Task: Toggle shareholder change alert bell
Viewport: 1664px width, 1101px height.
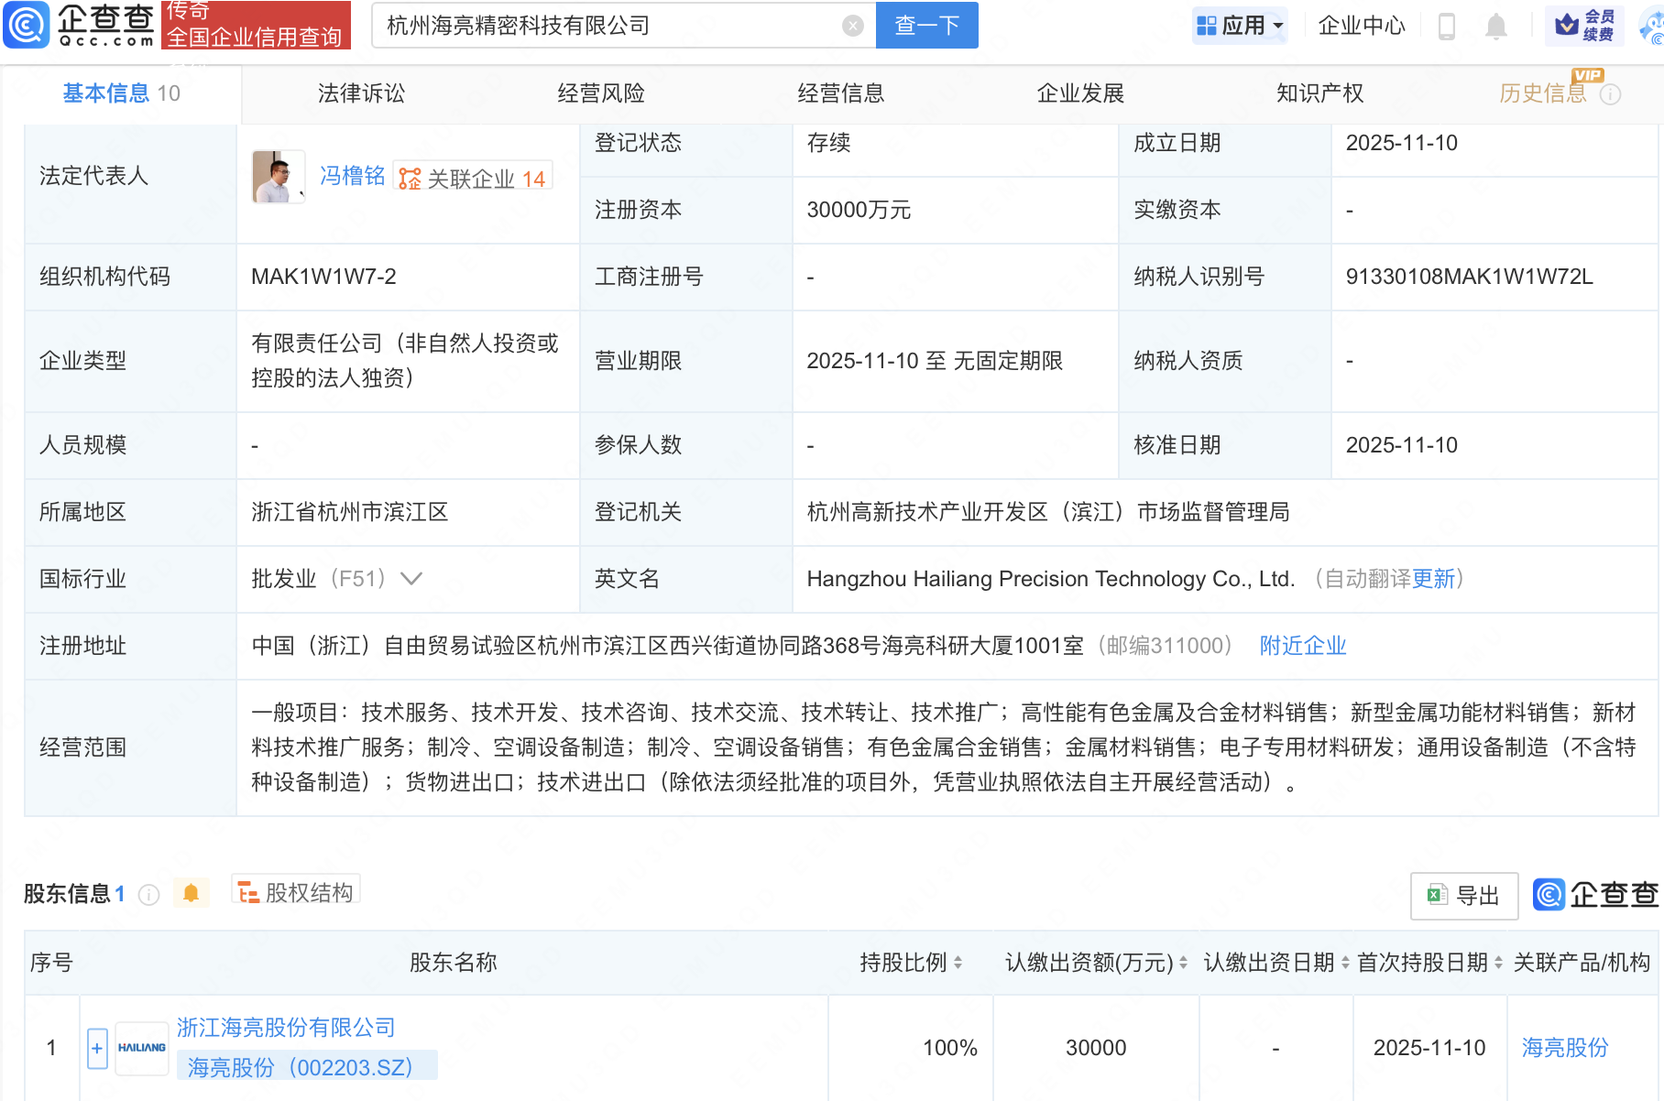Action: point(191,893)
